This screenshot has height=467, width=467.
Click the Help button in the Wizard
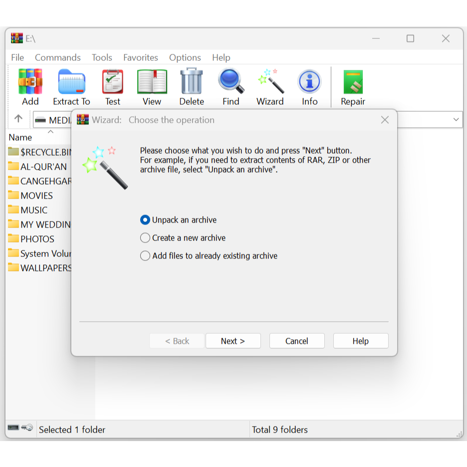pos(361,341)
